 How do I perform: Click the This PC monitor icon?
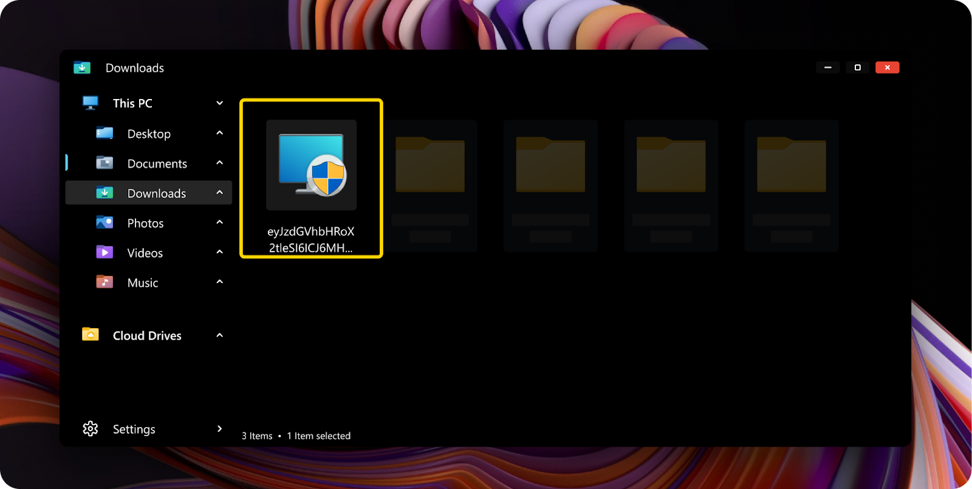[91, 103]
